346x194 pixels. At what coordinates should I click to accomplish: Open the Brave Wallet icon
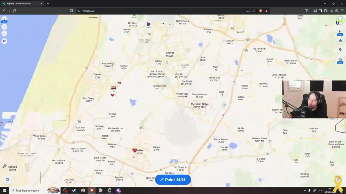coord(326,11)
